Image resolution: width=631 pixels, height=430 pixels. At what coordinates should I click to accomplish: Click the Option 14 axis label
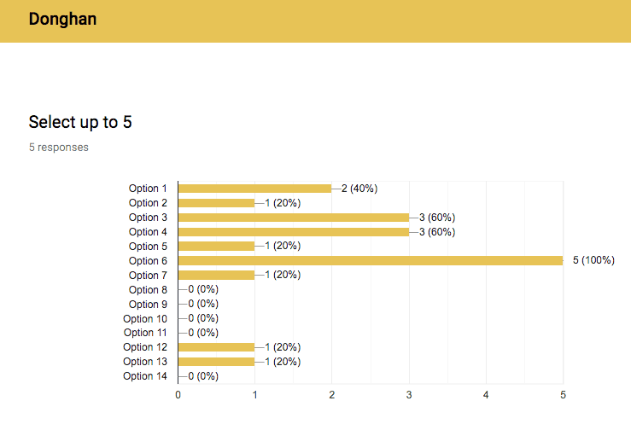(x=145, y=375)
